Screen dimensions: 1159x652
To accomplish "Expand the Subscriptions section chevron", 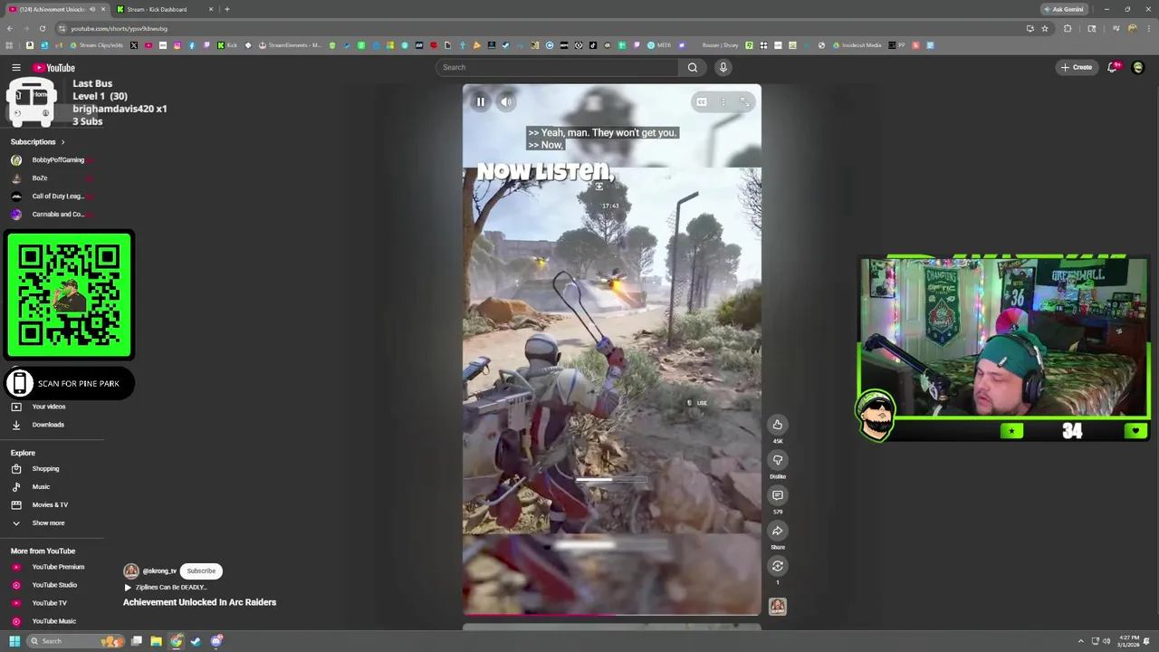I will [62, 142].
